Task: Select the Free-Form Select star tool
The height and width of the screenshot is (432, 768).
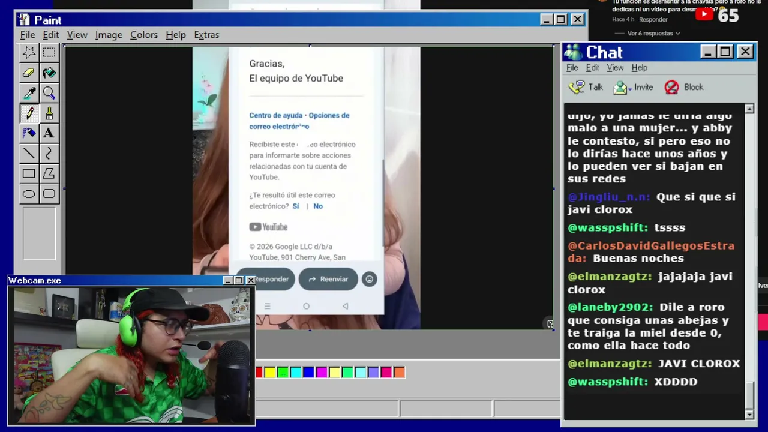Action: [x=29, y=53]
